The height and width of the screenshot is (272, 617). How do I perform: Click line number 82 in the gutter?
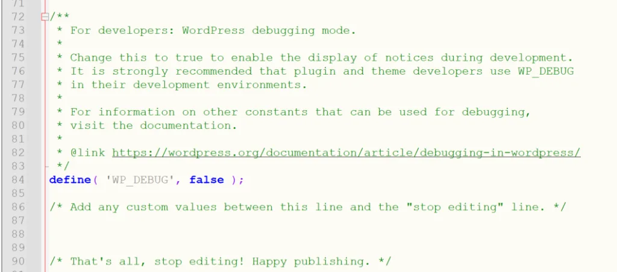[18, 152]
